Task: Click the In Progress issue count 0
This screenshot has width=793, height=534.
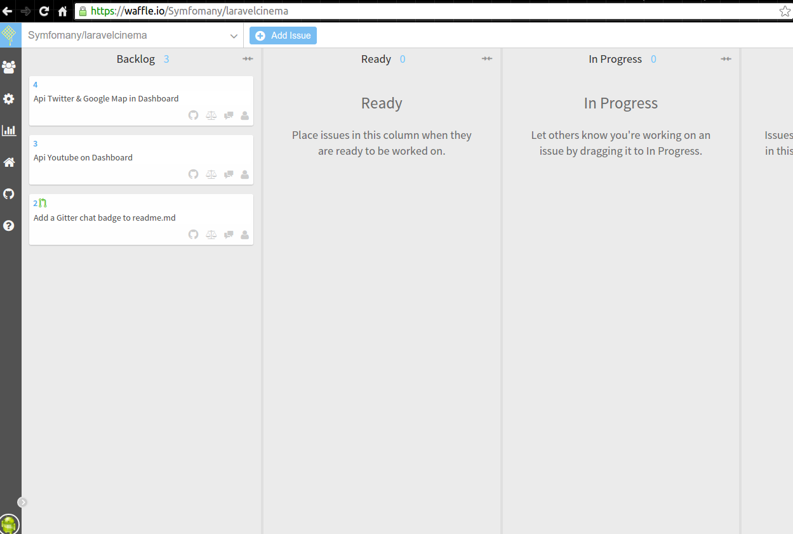Action: click(653, 59)
